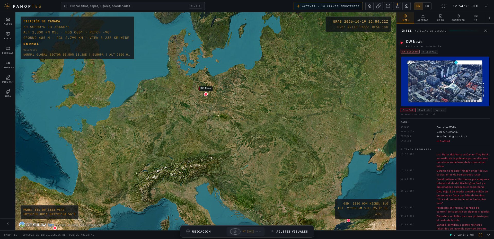Image resolution: width=494 pixels, height=239 pixels.
Task: Click the DW News live video thumbnail
Action: [445, 81]
